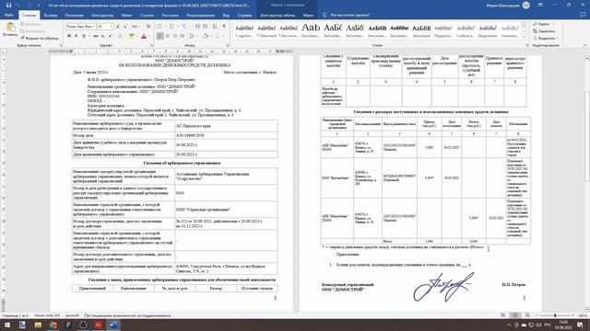Click text highlight color marker

tap(131, 36)
